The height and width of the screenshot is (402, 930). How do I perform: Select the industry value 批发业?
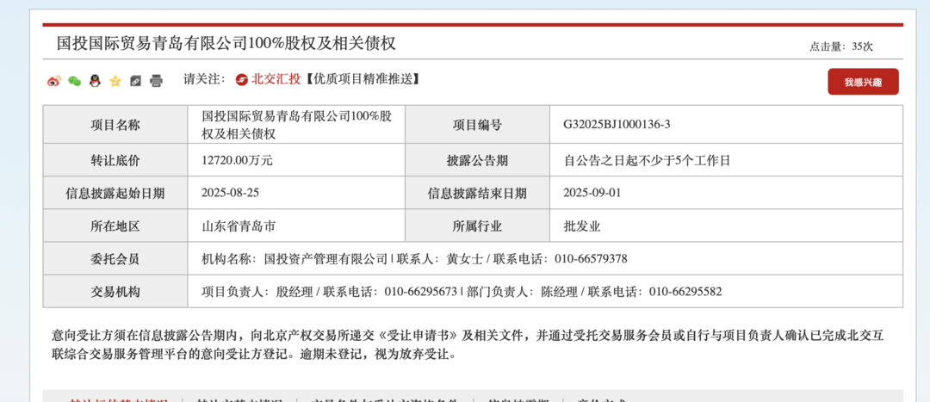click(582, 226)
